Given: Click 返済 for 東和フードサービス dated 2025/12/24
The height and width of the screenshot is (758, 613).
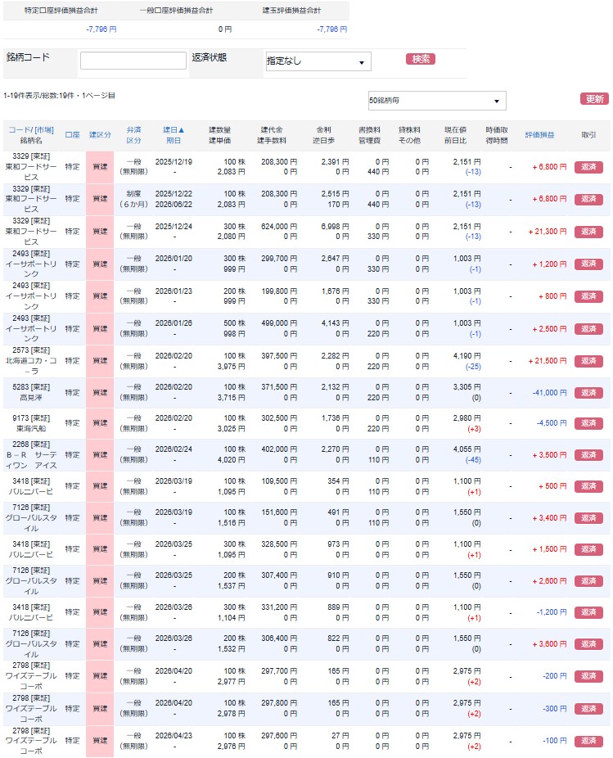Looking at the screenshot, I should 588,232.
